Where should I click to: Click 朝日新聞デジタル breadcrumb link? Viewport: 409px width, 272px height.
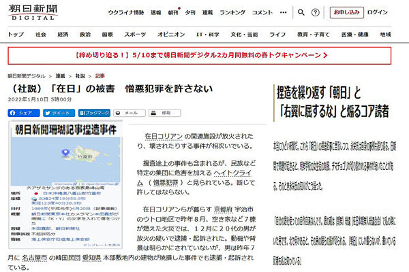point(27,76)
